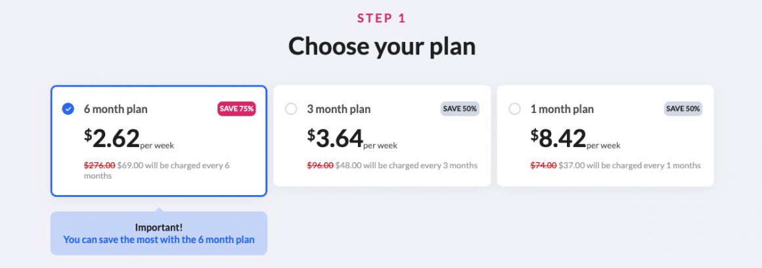This screenshot has width=762, height=268.
Task: Click the 'save the most with 6 month plan' link
Action: (x=158, y=240)
